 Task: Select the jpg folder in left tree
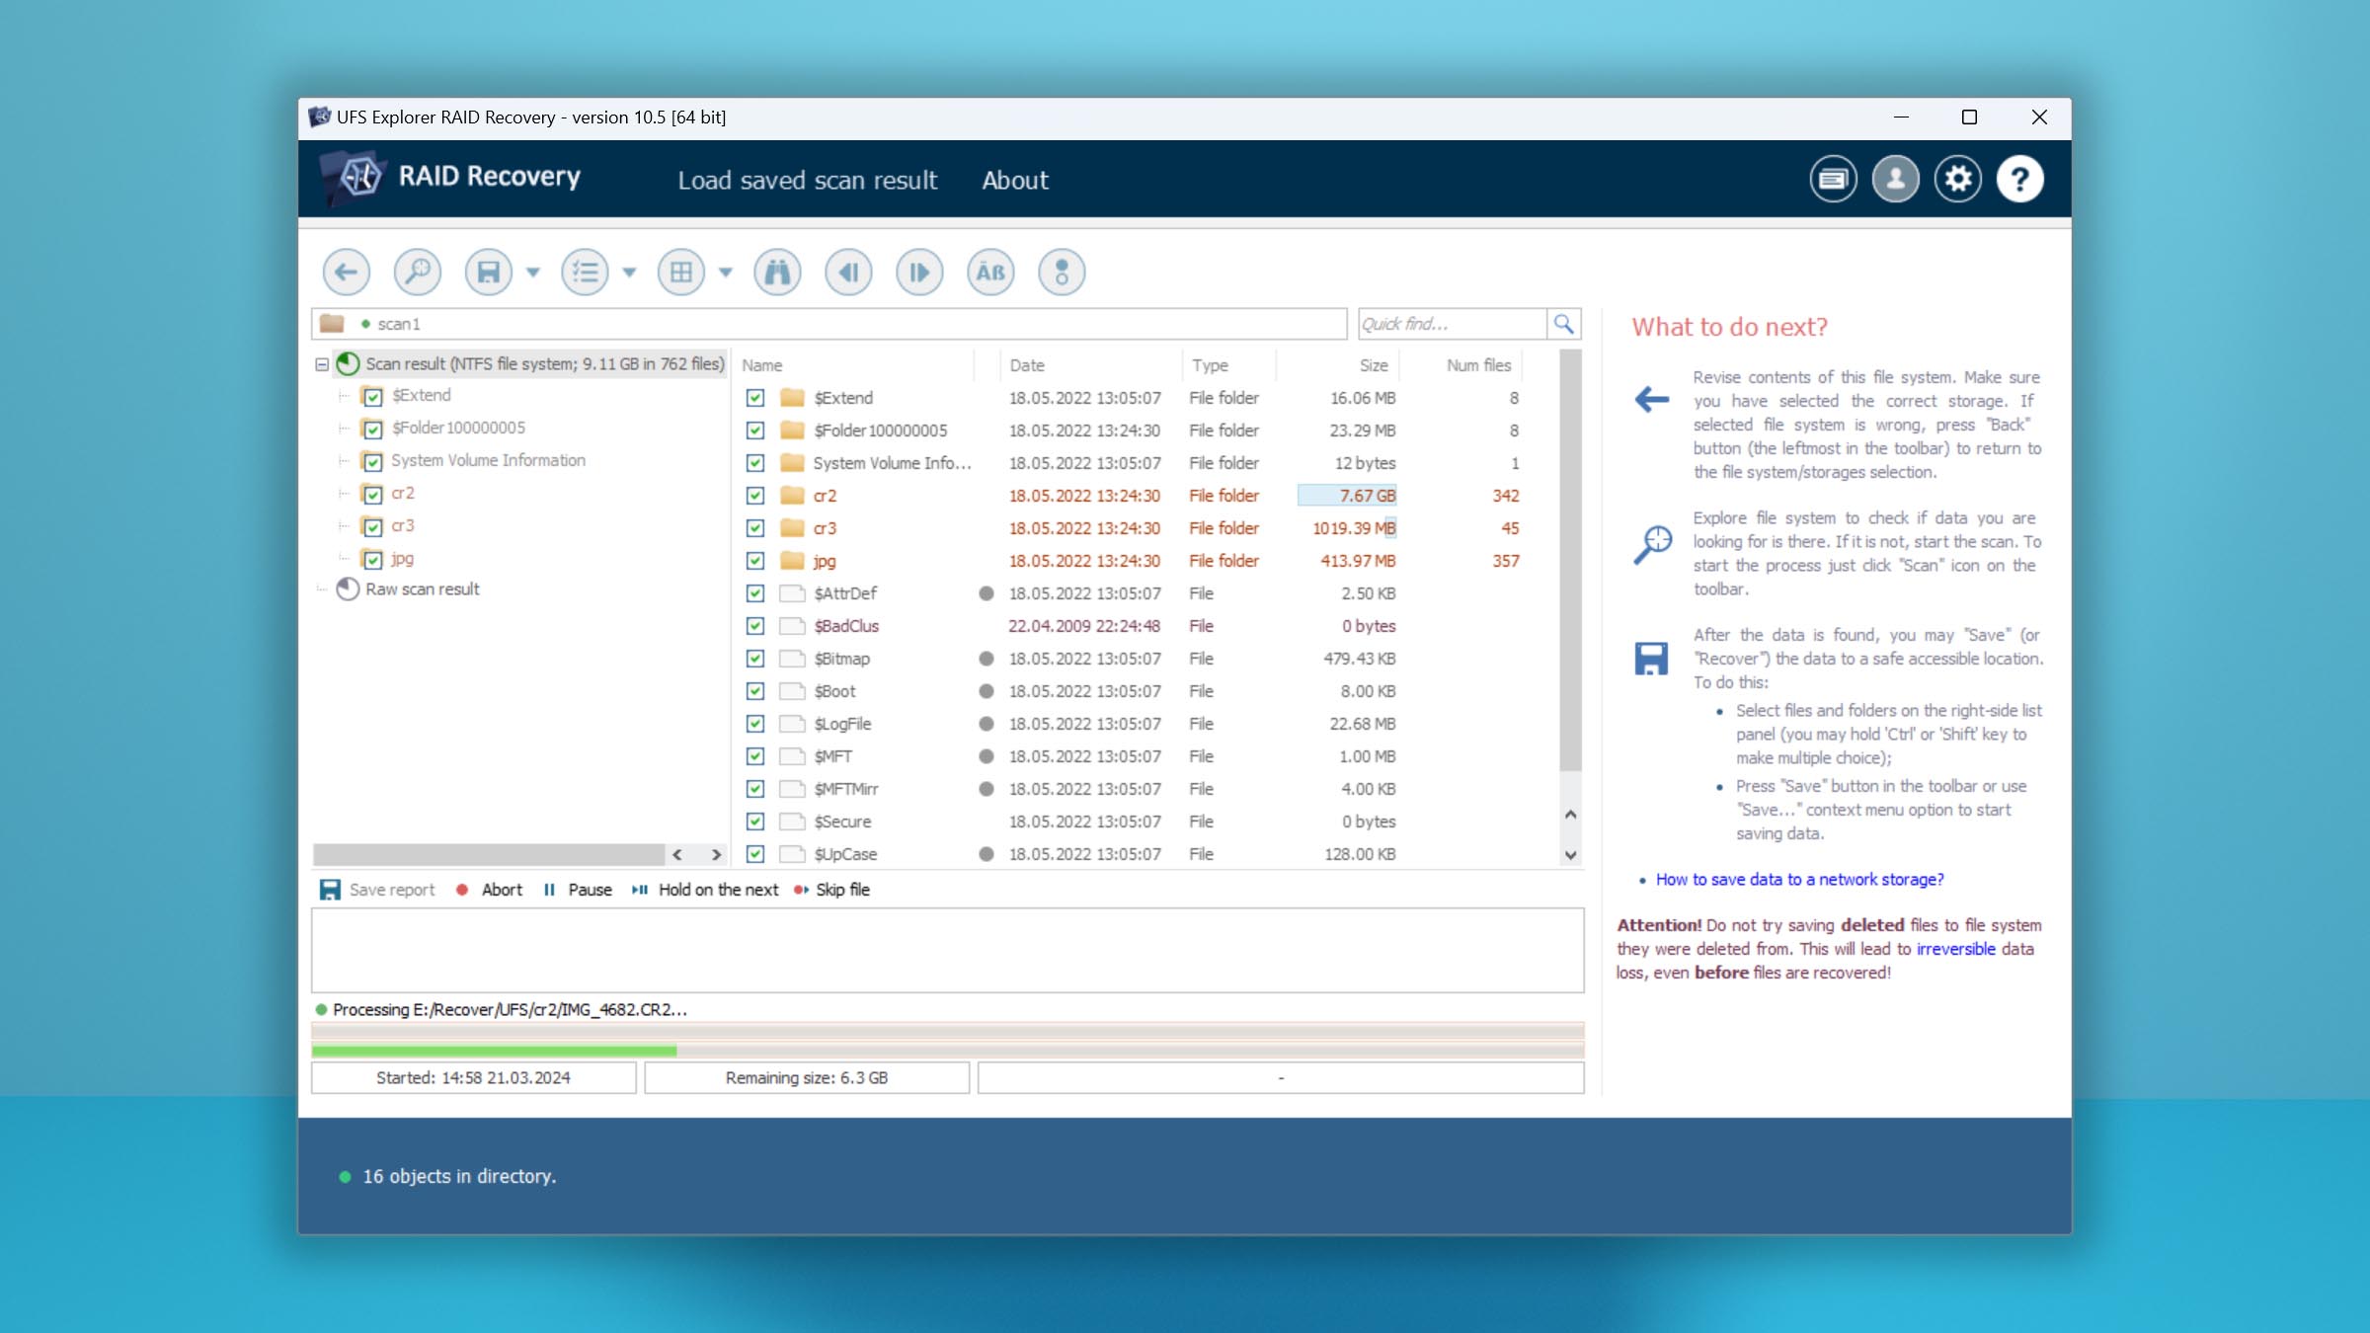click(x=402, y=559)
